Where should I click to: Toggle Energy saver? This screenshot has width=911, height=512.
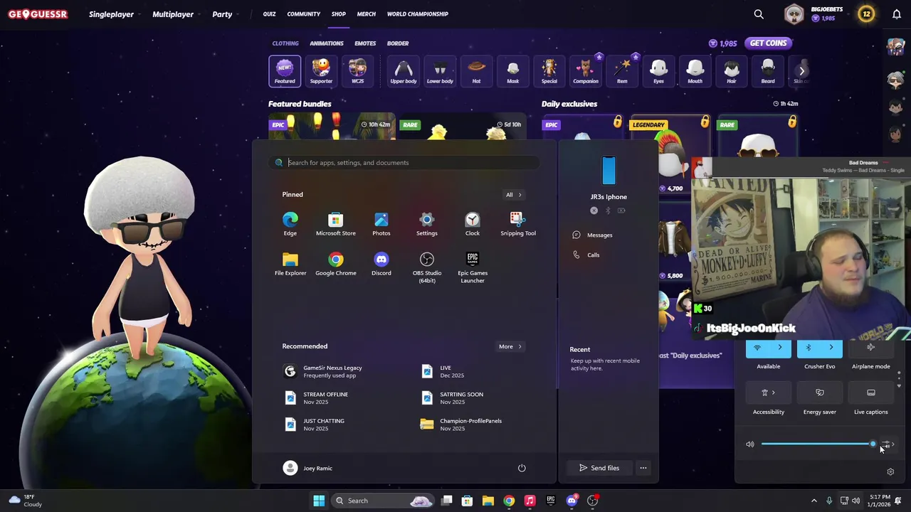(x=820, y=393)
